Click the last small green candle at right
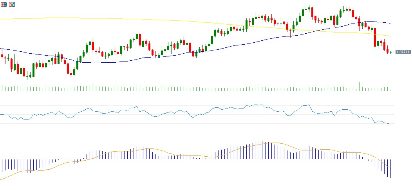The height and width of the screenshot is (190, 412). pyautogui.click(x=391, y=52)
